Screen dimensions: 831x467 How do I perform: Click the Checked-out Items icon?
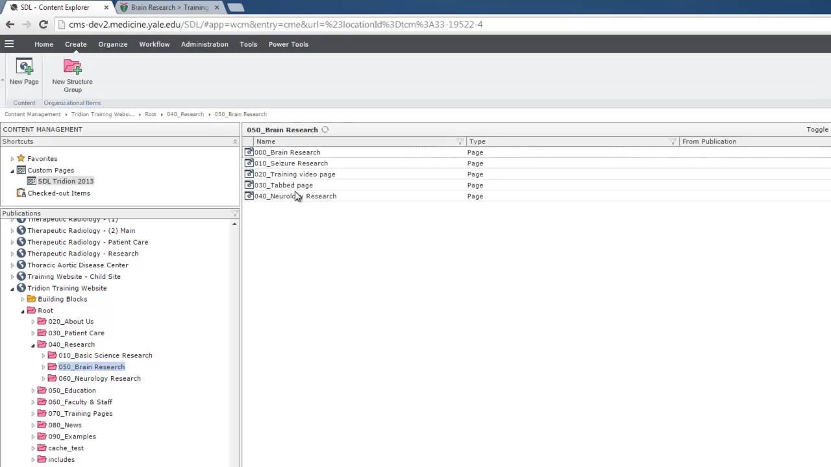[x=21, y=193]
